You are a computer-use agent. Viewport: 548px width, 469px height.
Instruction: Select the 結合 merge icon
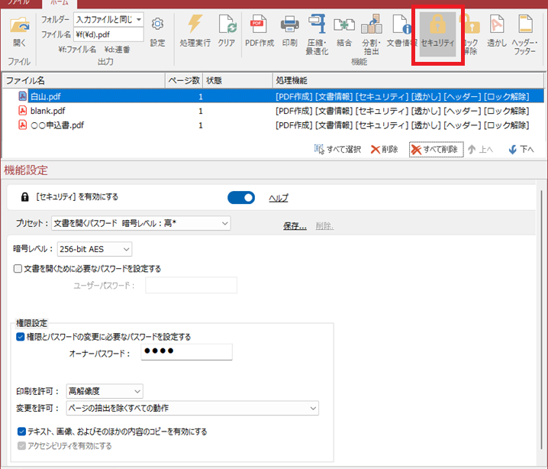pos(344,31)
